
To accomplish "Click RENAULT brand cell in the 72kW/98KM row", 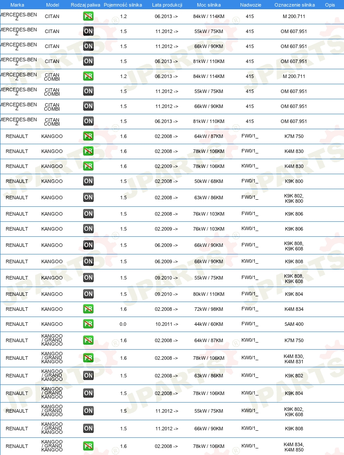I will coord(17,309).
